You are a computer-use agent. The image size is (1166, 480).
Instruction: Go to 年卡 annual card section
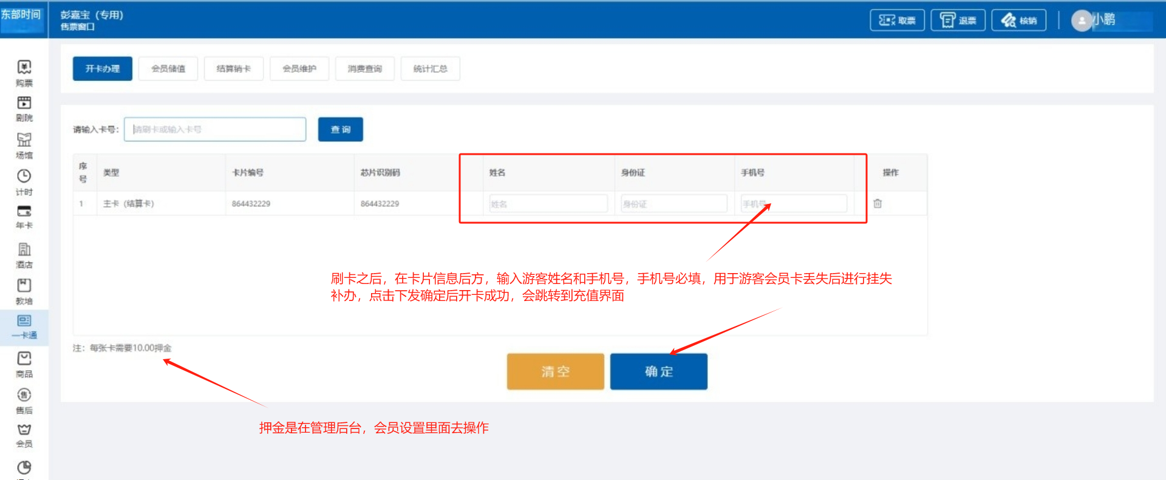coord(24,217)
